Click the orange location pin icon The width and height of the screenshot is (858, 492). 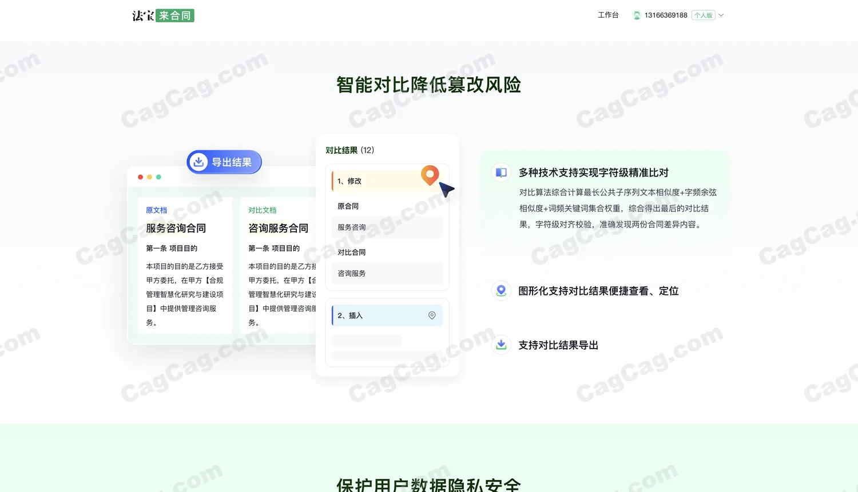coord(430,175)
